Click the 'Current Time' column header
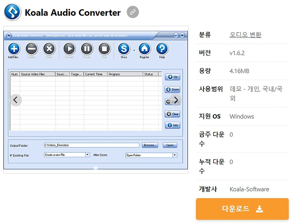 tap(96, 74)
